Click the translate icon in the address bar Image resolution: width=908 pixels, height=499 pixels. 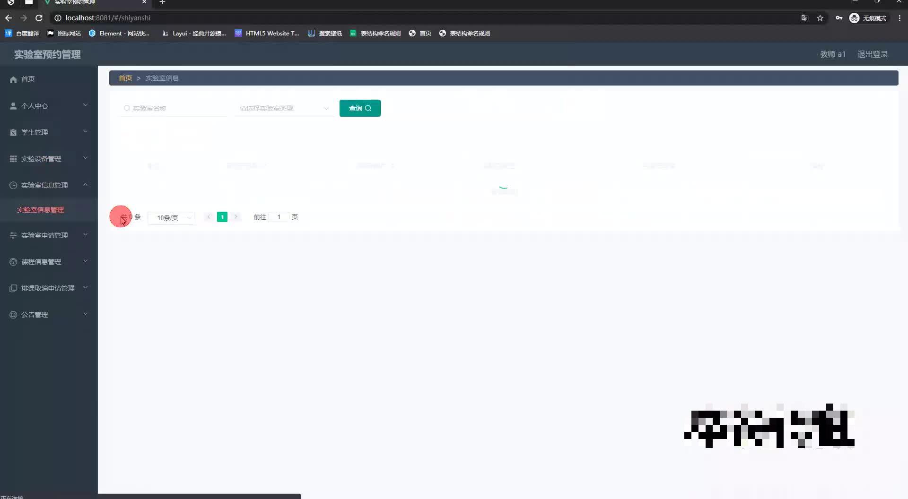coord(805,18)
